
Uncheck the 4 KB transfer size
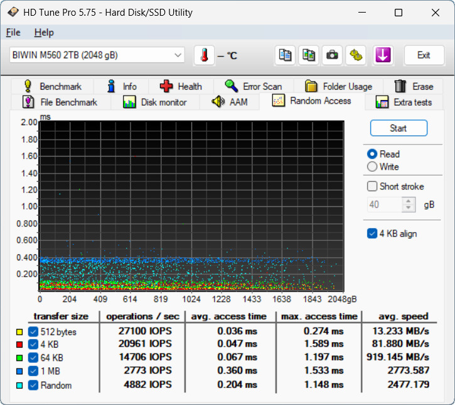(x=33, y=344)
